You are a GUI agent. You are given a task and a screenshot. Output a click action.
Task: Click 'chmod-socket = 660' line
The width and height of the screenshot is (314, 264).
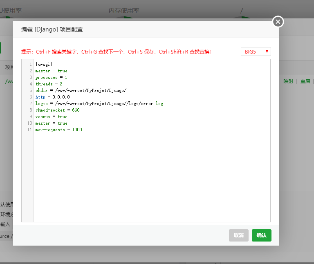pyautogui.click(x=58, y=110)
